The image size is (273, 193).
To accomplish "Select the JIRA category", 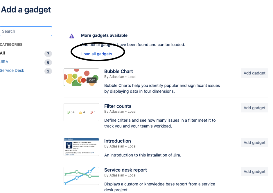I will (x=4, y=62).
